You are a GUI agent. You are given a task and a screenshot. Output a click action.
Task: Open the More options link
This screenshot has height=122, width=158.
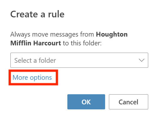click(32, 78)
